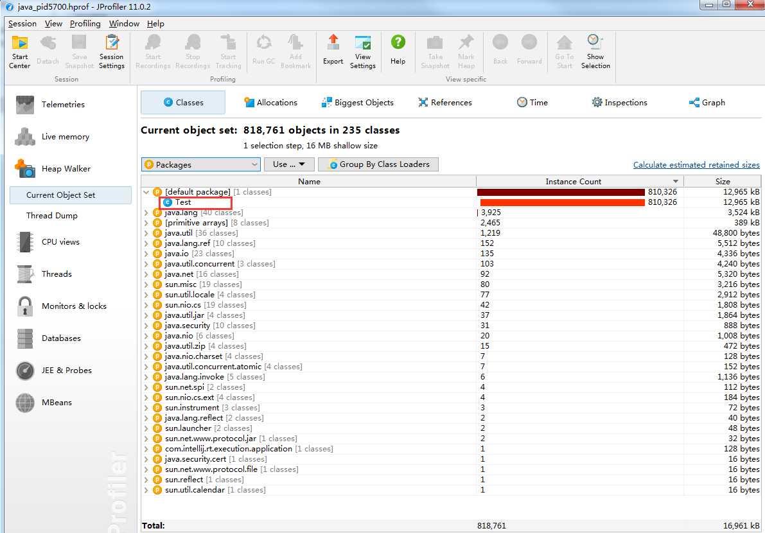Screen dimensions: 765x533
Task: Click the Add Bookmark icon
Action: tap(295, 51)
